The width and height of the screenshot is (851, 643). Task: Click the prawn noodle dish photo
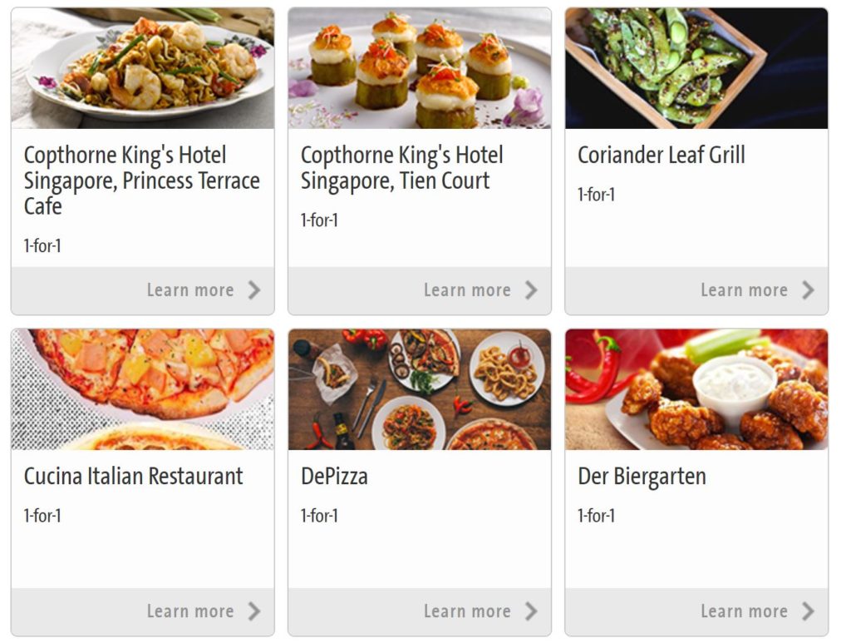[x=143, y=68]
